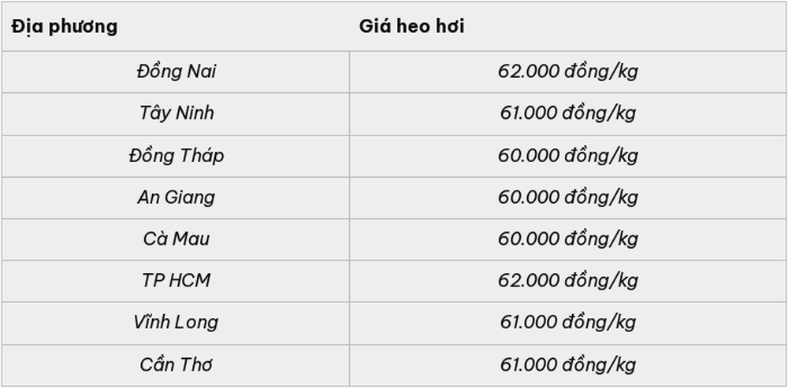Click the number 62.000 in Đồng Nai row
The width and height of the screenshot is (788, 388).
tap(528, 72)
